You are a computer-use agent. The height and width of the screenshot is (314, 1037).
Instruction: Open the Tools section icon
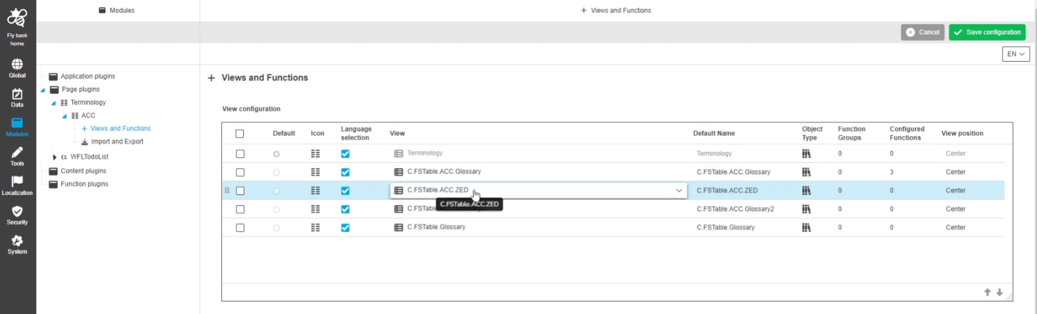(17, 153)
